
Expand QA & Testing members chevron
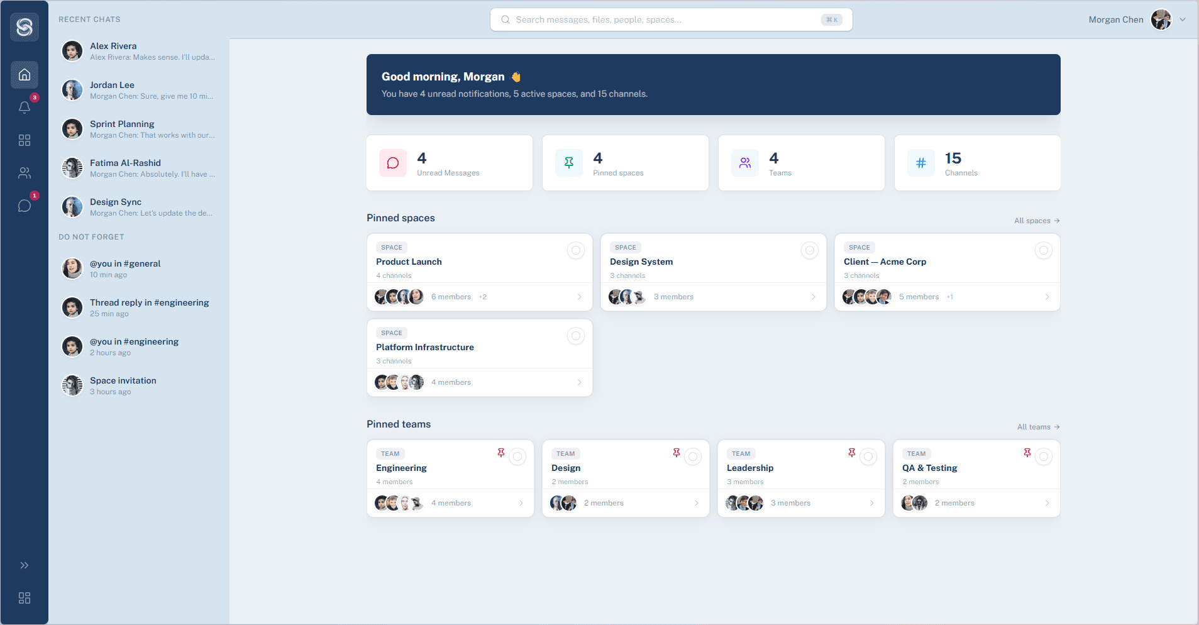[1047, 503]
